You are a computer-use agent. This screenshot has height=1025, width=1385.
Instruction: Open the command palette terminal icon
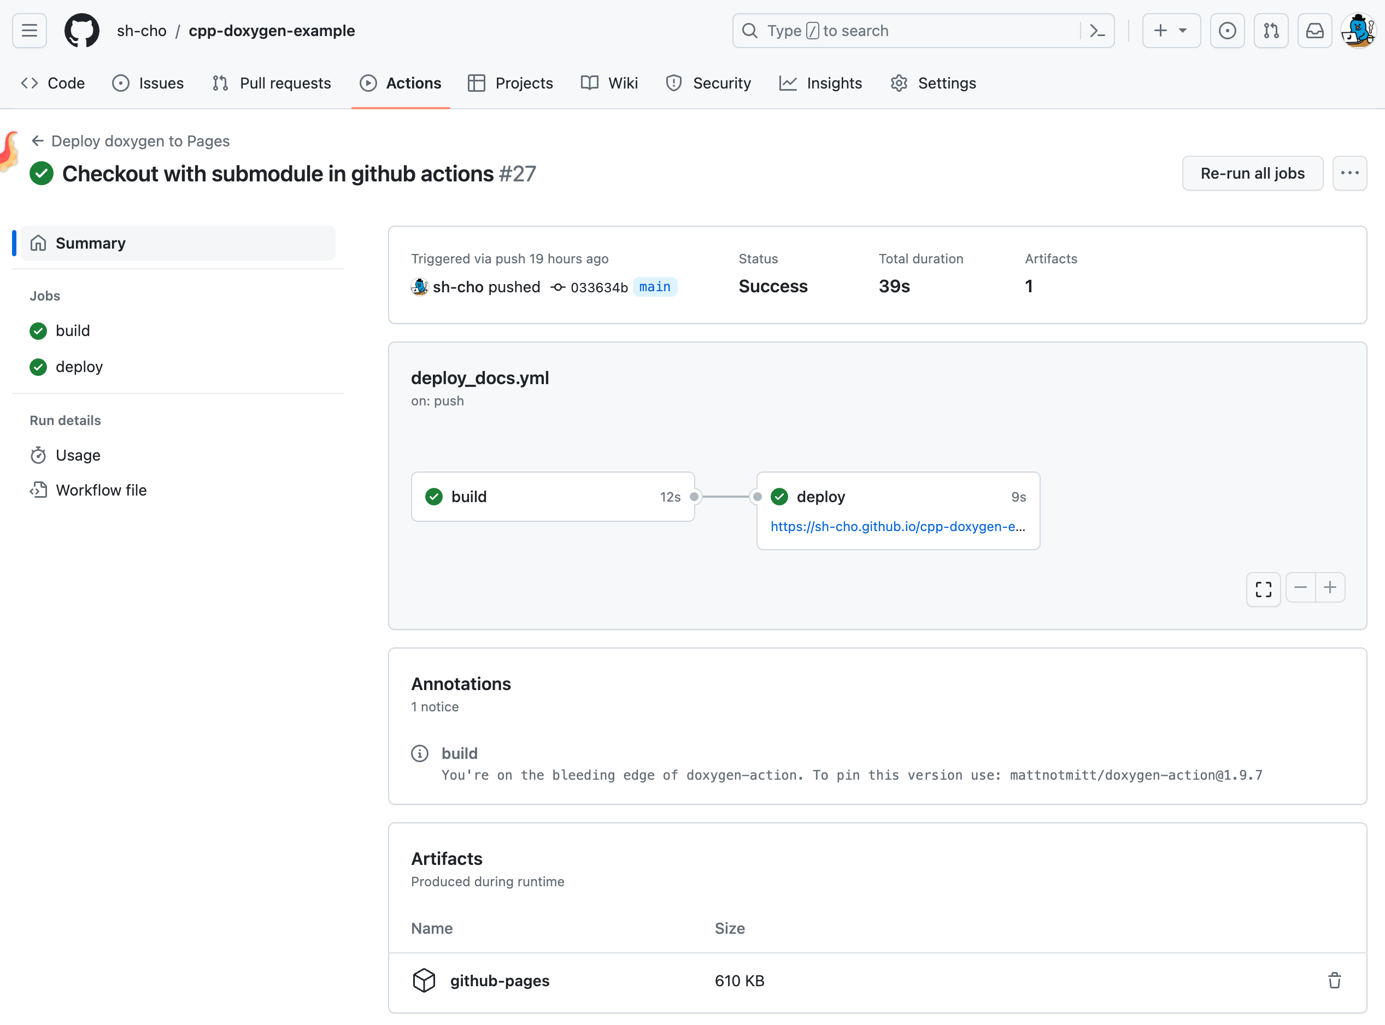click(x=1097, y=31)
